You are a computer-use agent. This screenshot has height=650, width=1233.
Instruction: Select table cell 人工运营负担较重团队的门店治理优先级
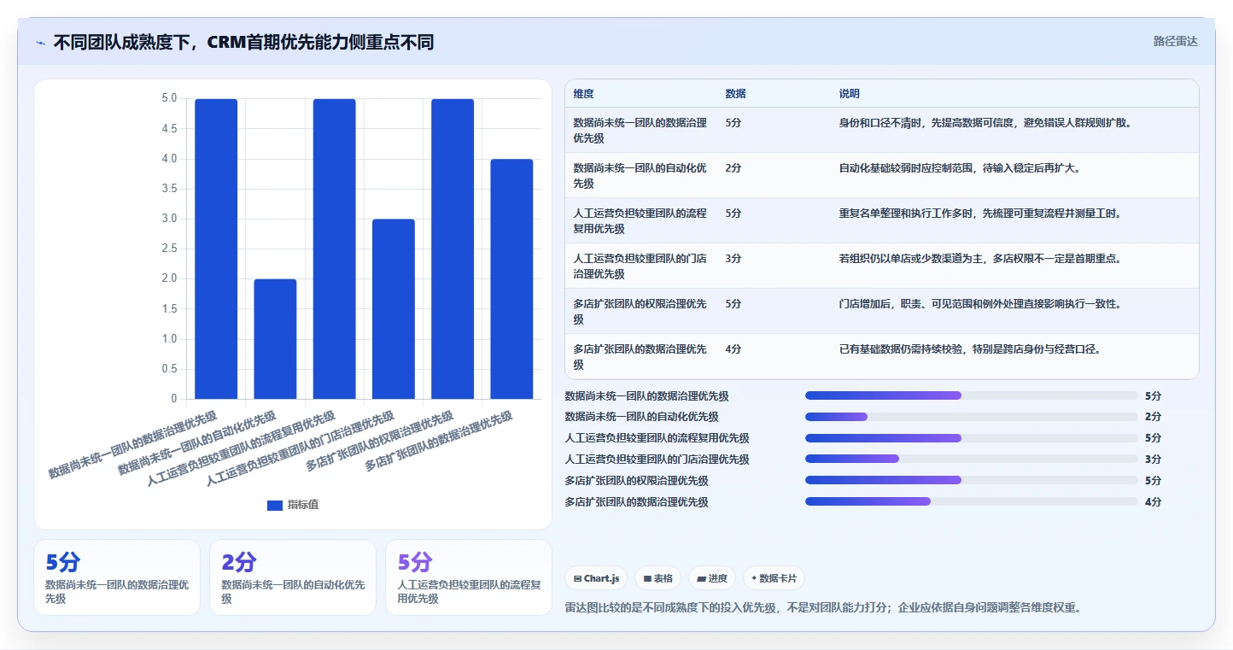coord(640,266)
